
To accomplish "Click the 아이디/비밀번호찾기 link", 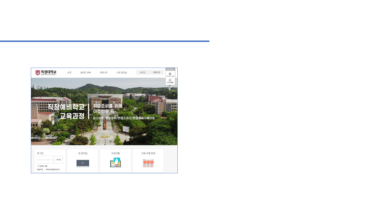I will click(x=53, y=170).
